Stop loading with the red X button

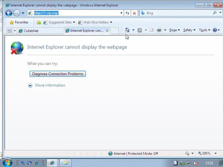(x=134, y=13)
